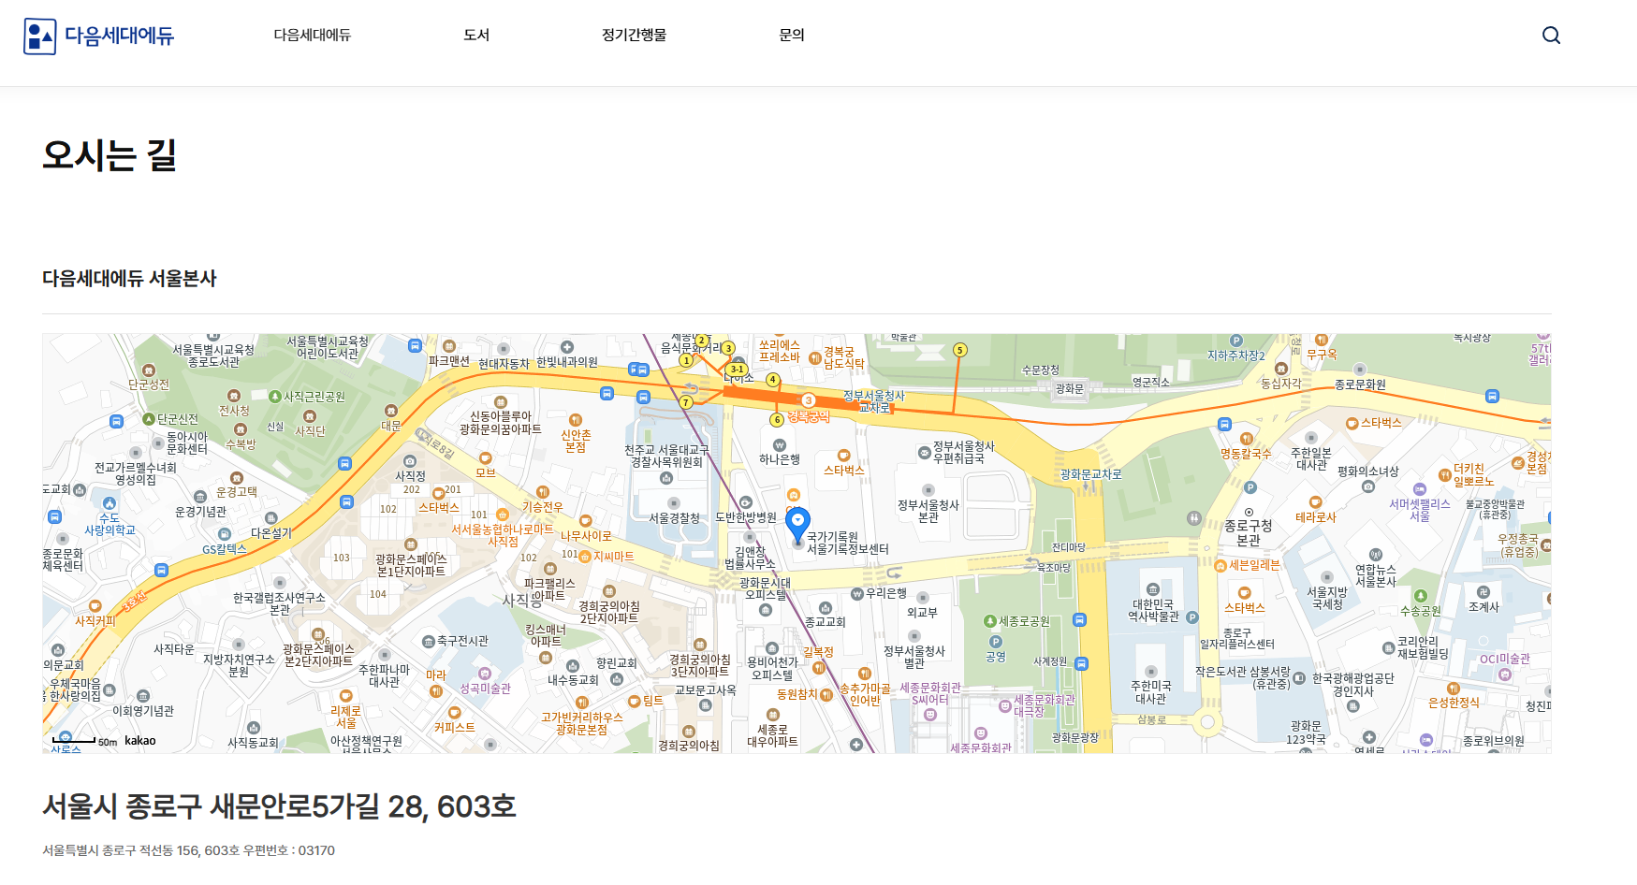Select the 정기간행물 menu item
1637x885 pixels.
pos(634,36)
